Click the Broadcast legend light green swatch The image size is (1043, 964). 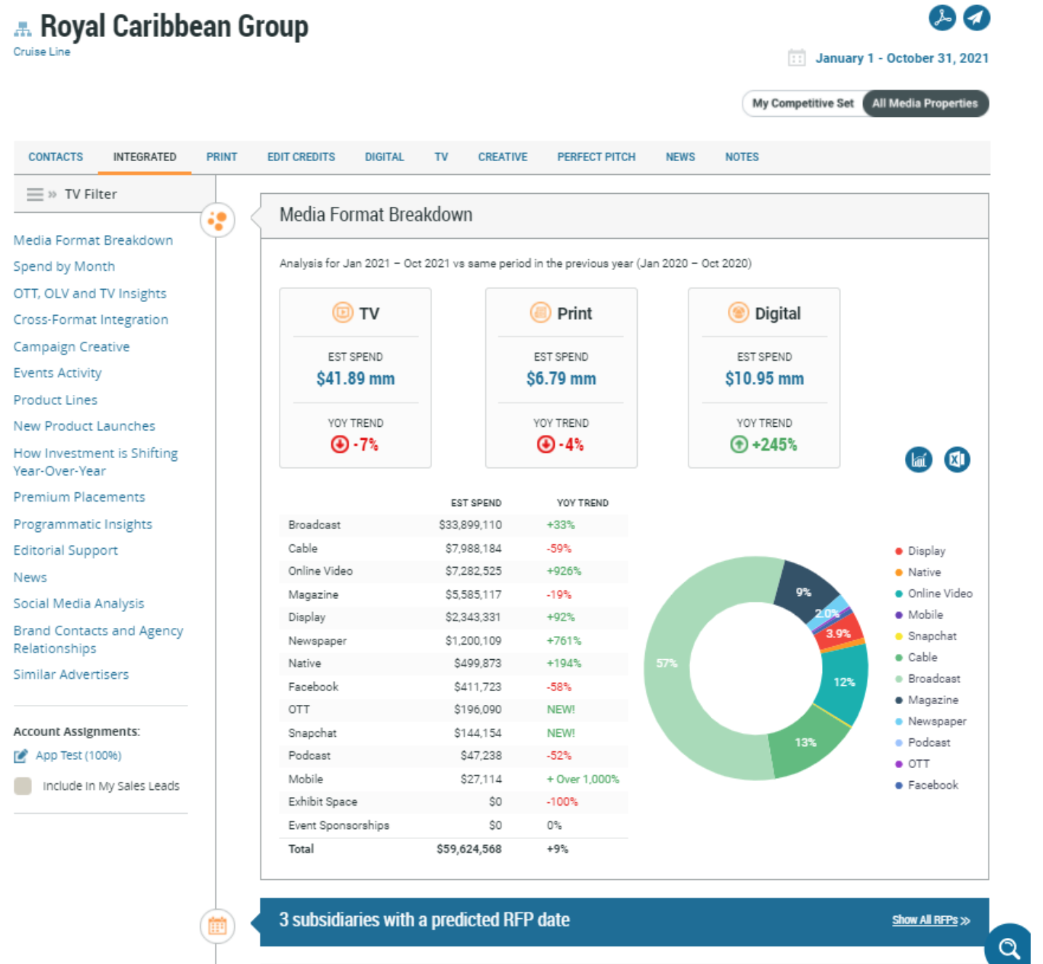point(898,679)
